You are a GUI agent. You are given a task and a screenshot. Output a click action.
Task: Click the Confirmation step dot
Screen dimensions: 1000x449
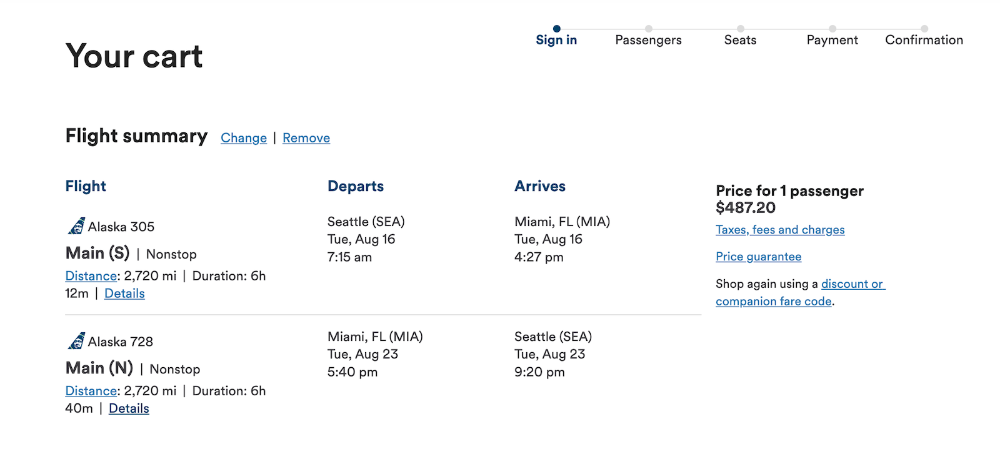tap(924, 27)
